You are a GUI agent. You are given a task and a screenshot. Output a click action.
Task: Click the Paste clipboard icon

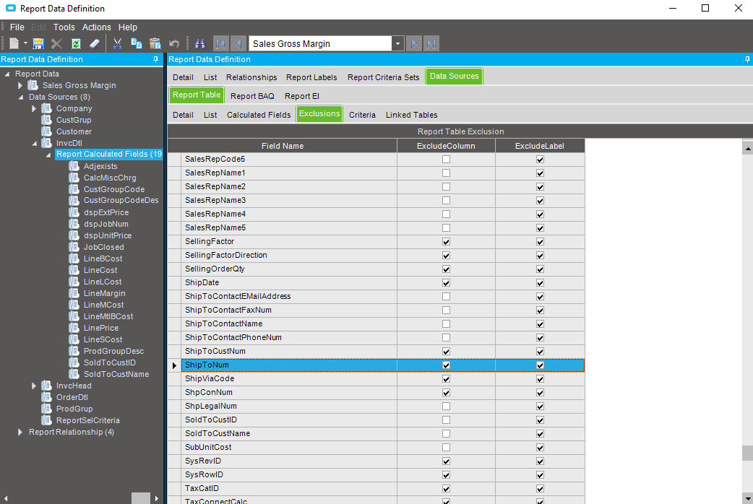click(x=155, y=44)
